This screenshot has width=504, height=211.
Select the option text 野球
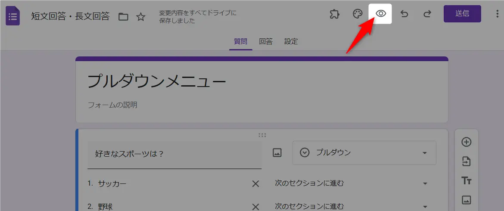(106, 207)
